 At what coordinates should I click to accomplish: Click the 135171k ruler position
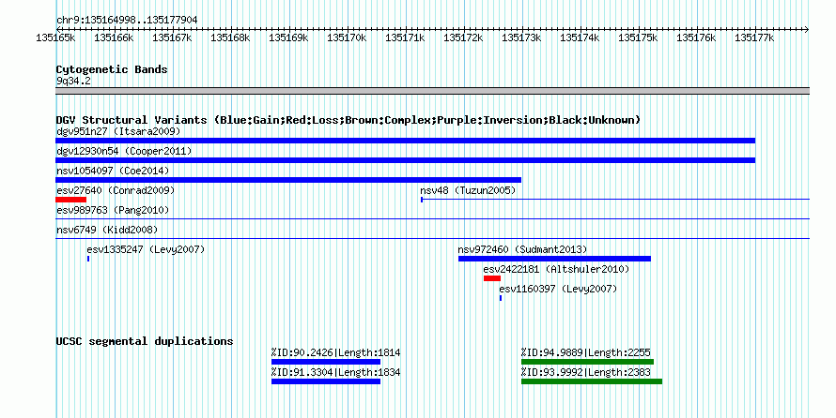pos(405,37)
